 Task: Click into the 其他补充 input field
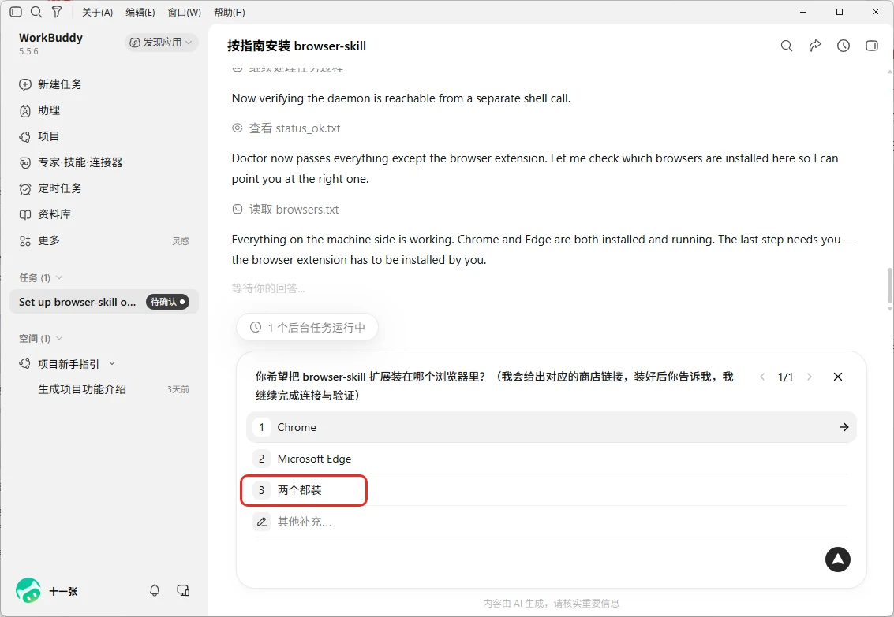tap(552, 522)
